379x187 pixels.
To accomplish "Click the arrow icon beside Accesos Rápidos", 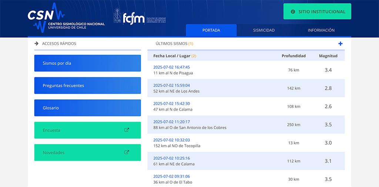I will point(37,44).
